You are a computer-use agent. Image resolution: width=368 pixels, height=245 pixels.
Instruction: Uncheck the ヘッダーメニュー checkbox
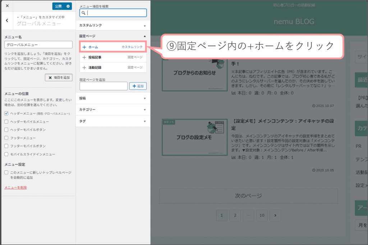click(6, 113)
